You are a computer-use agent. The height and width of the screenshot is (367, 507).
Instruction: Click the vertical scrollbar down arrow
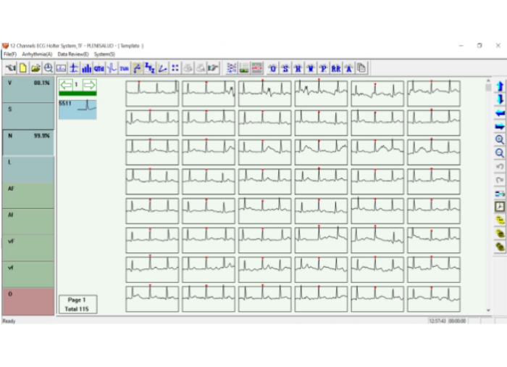[488, 310]
